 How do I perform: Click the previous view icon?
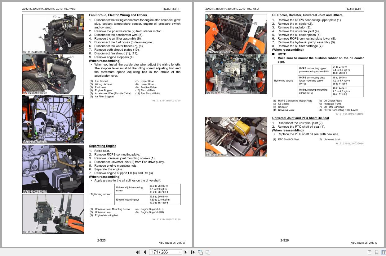tap(200, 252)
